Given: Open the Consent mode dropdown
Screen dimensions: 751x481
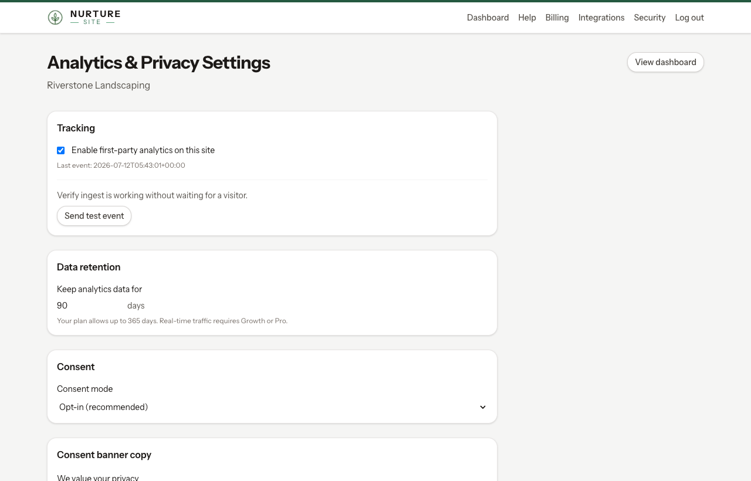Looking at the screenshot, I should click(272, 407).
